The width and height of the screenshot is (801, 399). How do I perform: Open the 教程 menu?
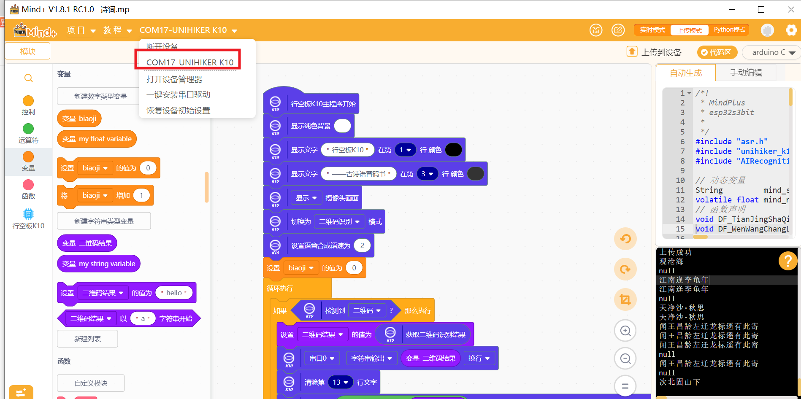point(118,30)
